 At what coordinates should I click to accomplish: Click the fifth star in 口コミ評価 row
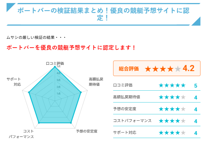click(x=183, y=85)
